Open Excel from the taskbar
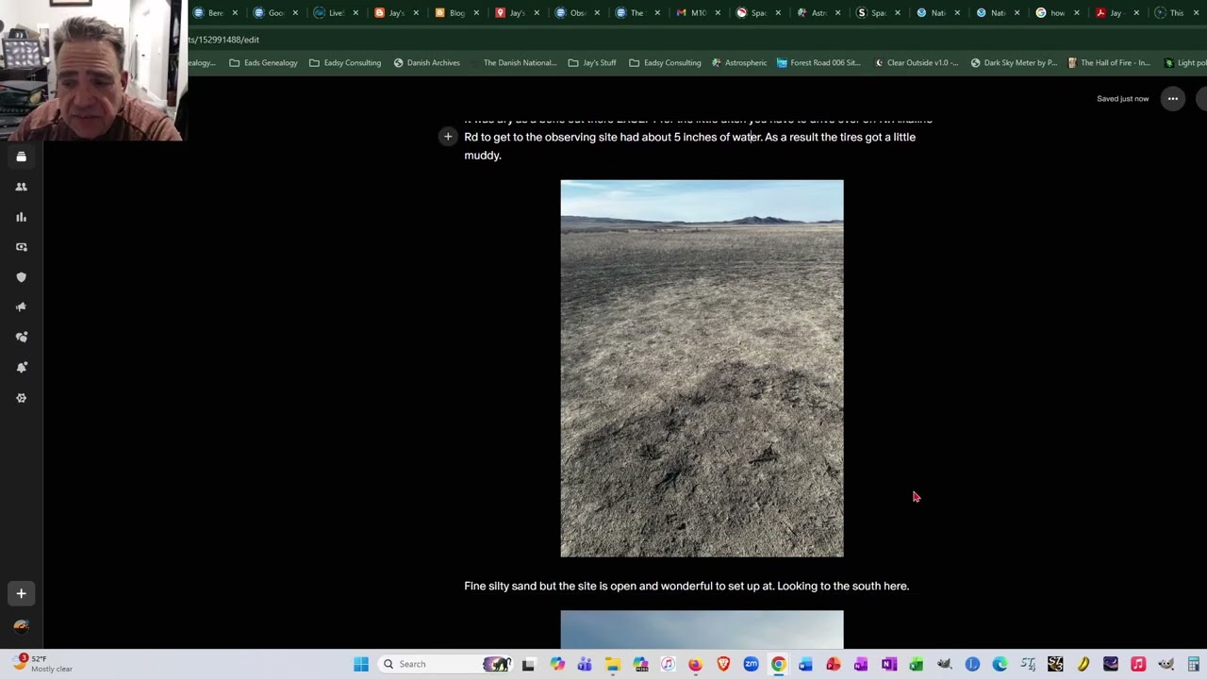This screenshot has height=679, width=1207. pos(917,664)
